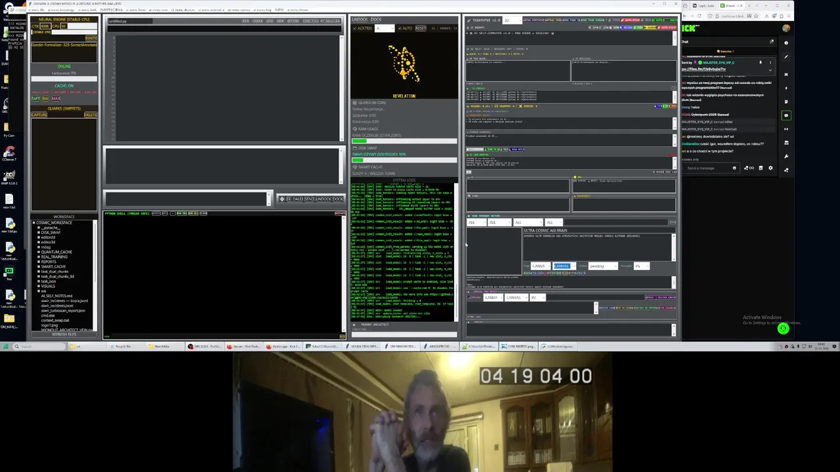Click the pencil edit icon in the Kick sidebar
This screenshot has width=840, height=472.
click(786, 56)
